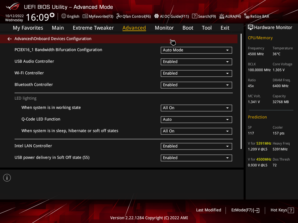Open USB Audio Controller dropdown

[196, 62]
